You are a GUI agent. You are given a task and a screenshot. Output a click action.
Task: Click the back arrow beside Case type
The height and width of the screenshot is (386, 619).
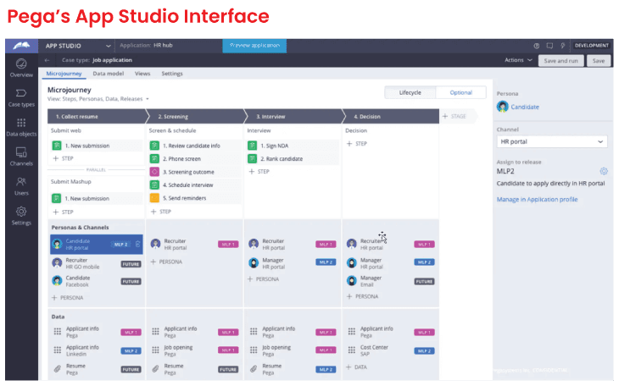pos(47,61)
